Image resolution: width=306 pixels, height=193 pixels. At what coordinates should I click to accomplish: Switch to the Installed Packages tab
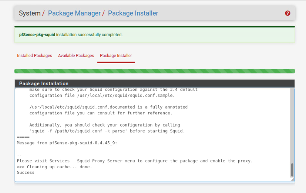(x=34, y=56)
